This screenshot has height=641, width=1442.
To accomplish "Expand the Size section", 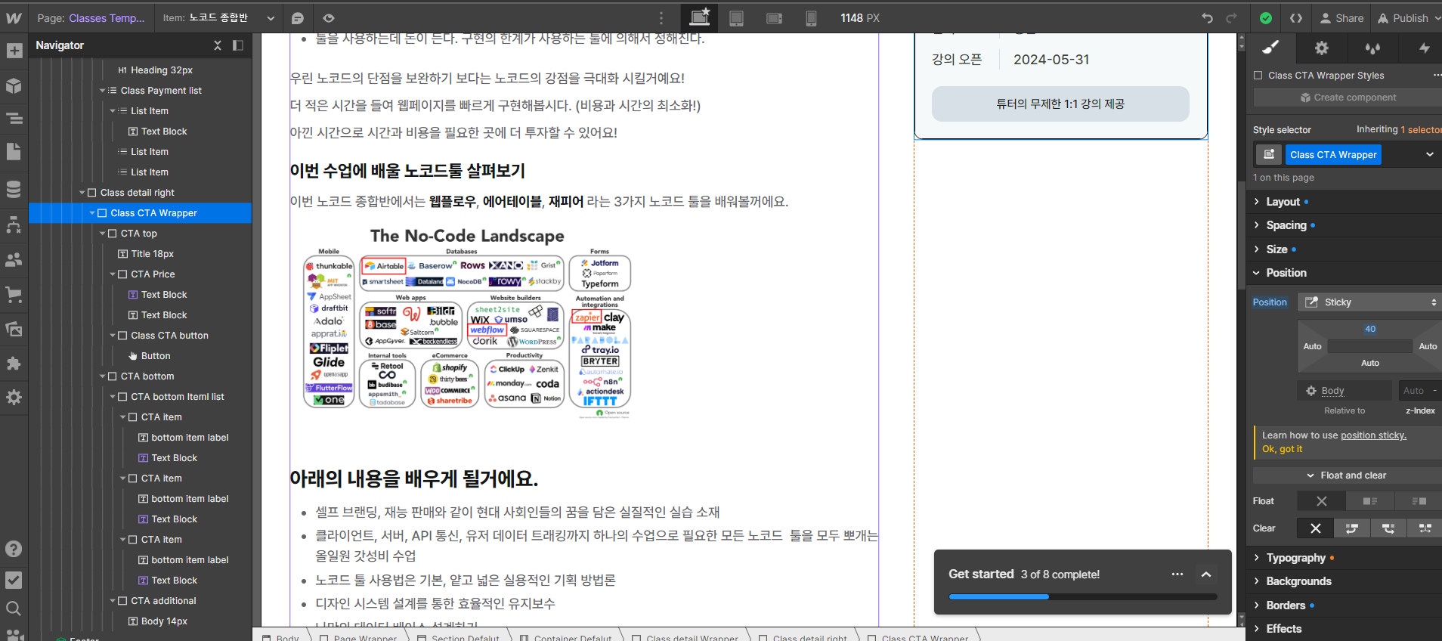I will (x=1276, y=249).
